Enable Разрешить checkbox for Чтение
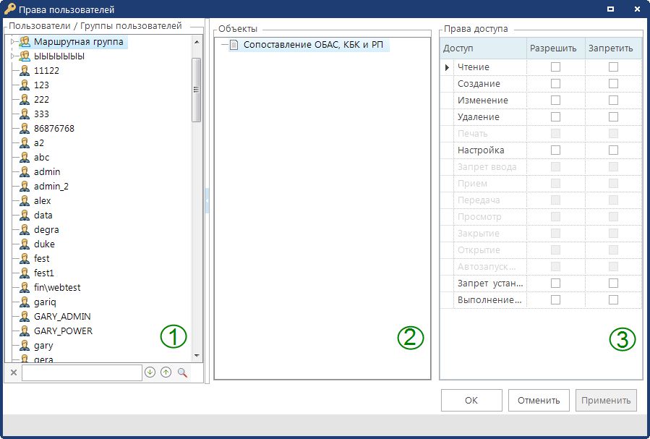The width and height of the screenshot is (650, 439). (555, 67)
